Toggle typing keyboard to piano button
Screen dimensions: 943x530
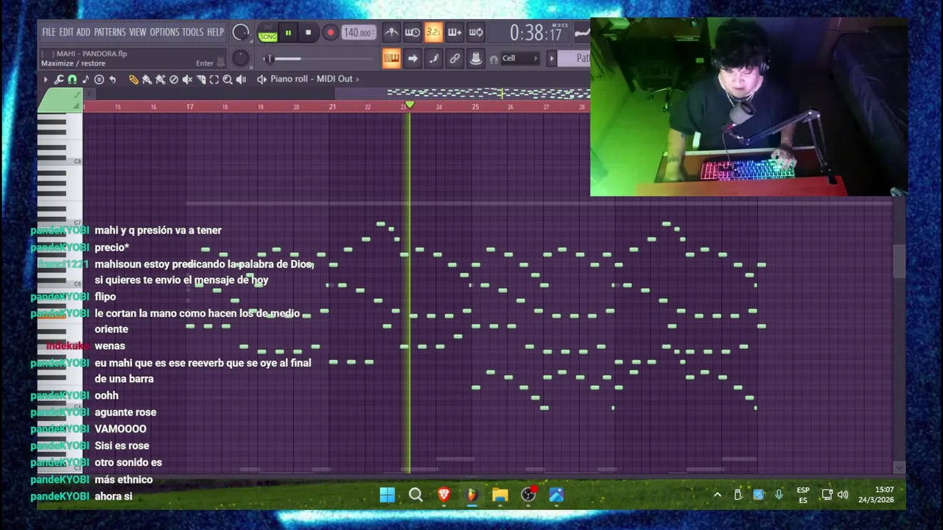[x=392, y=58]
